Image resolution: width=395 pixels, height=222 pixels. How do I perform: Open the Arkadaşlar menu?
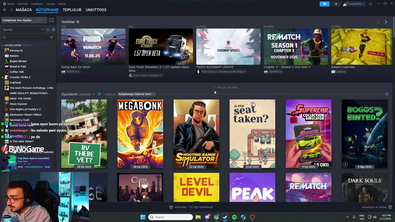pos(37,4)
